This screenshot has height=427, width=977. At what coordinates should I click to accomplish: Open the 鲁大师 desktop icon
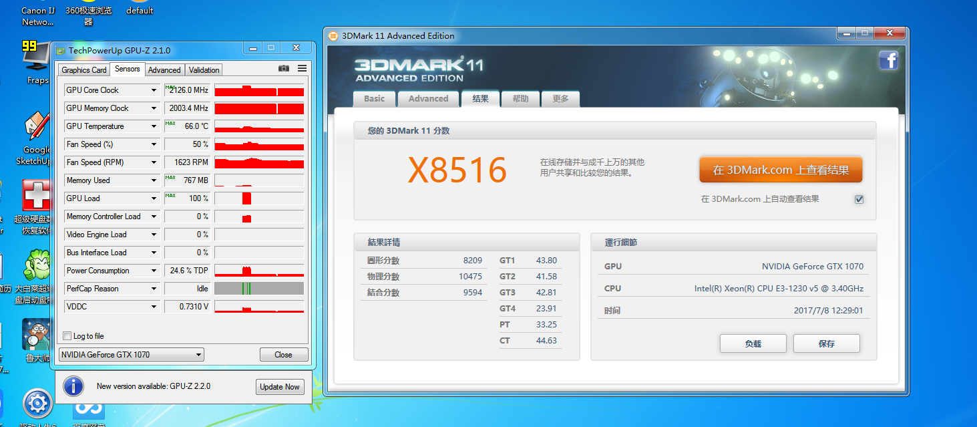[x=37, y=340]
